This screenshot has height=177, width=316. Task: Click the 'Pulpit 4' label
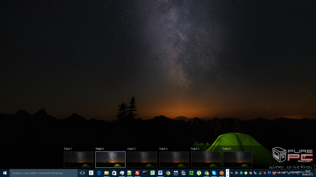point(163,149)
